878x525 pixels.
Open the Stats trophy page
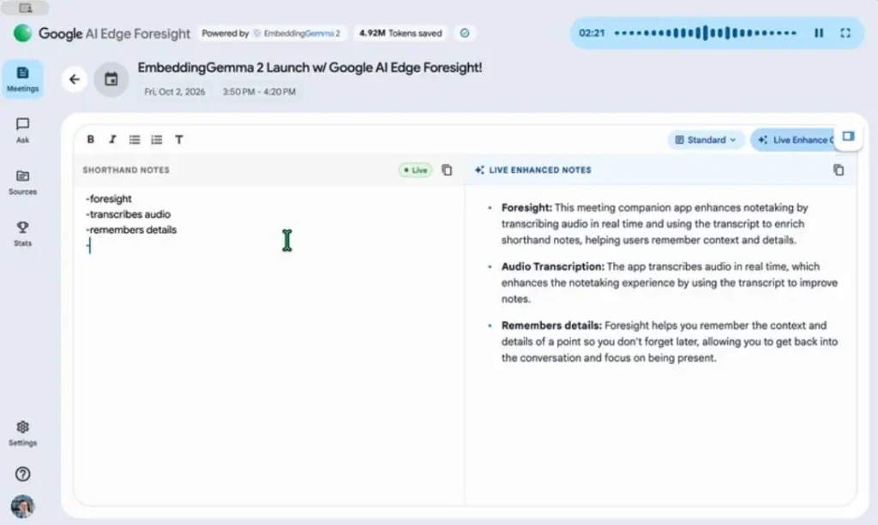(22, 234)
